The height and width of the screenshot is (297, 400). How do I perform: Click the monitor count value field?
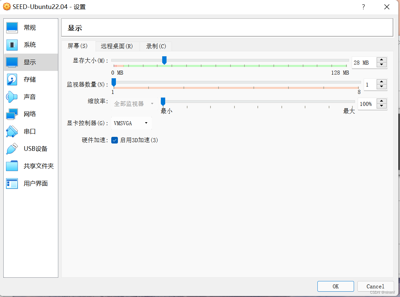(x=370, y=85)
